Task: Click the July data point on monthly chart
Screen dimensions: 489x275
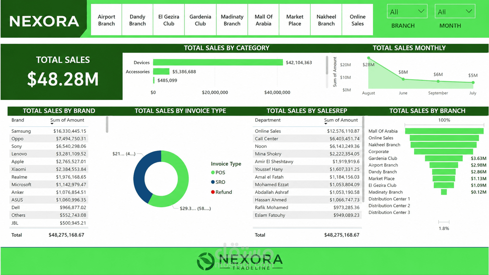Action: 473,82
